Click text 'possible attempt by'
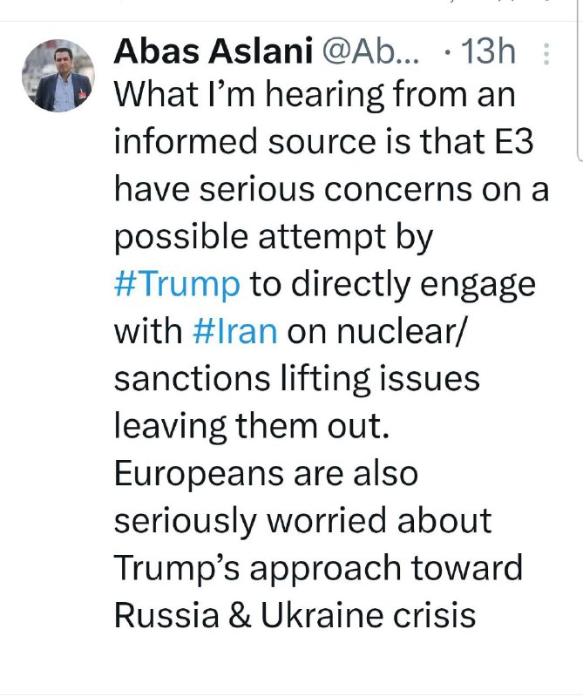The height and width of the screenshot is (697, 583). coord(274,238)
